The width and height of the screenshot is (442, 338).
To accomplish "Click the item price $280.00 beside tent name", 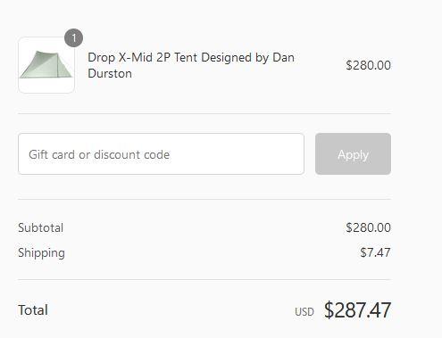I will [x=368, y=65].
